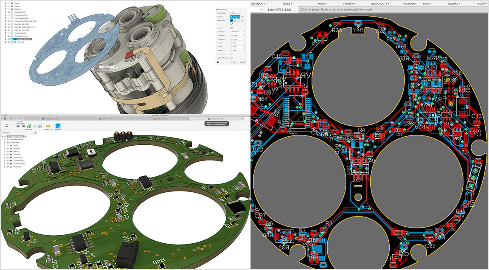Click the Inspect measure icon
The height and width of the screenshot is (270, 489).
(48, 126)
